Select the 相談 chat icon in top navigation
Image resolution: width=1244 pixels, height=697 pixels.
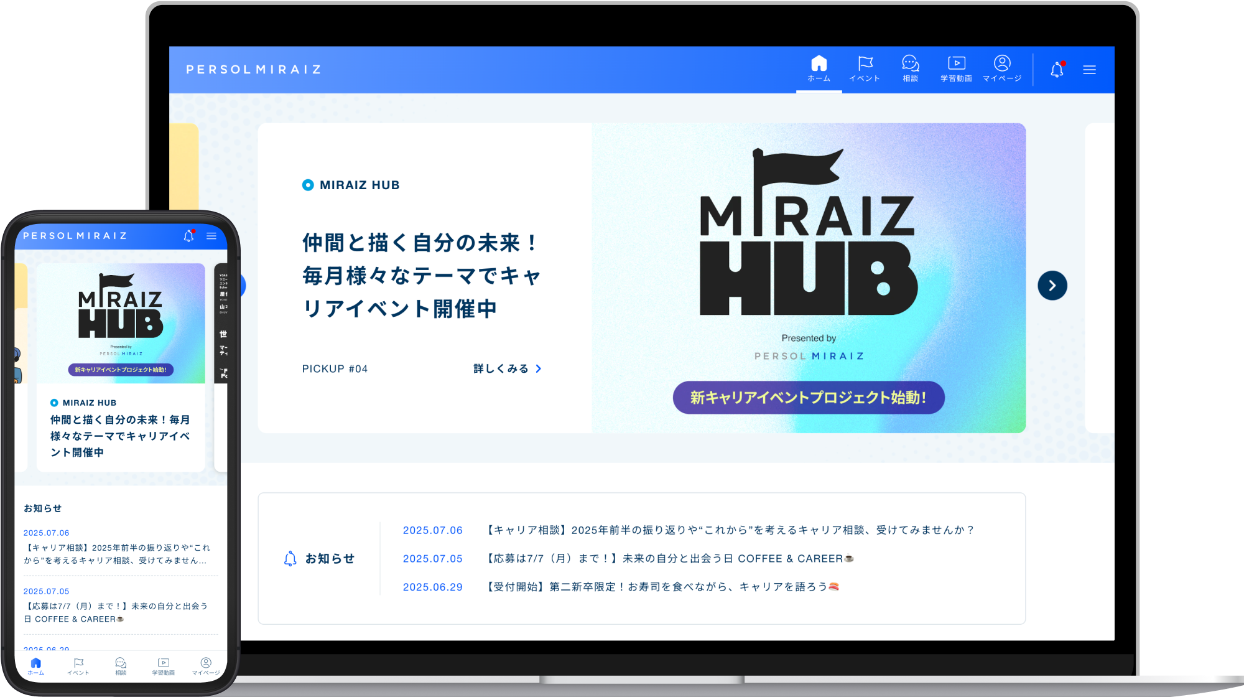[910, 68]
